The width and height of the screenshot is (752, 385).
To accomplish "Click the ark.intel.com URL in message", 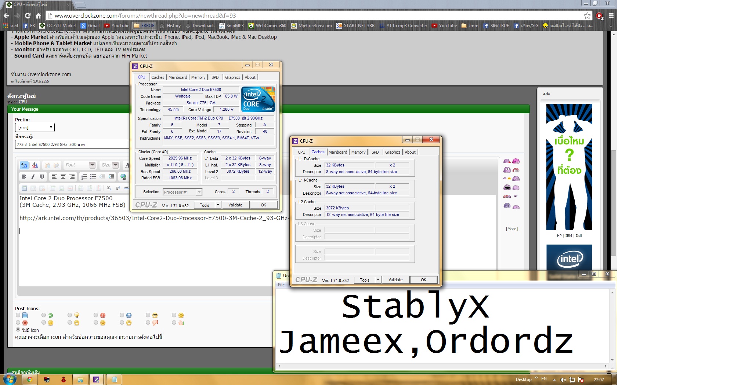I will 154,218.
